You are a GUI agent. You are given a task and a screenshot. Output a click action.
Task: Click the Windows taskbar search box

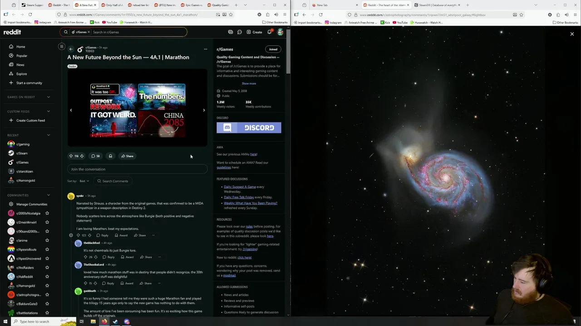tap(44, 321)
